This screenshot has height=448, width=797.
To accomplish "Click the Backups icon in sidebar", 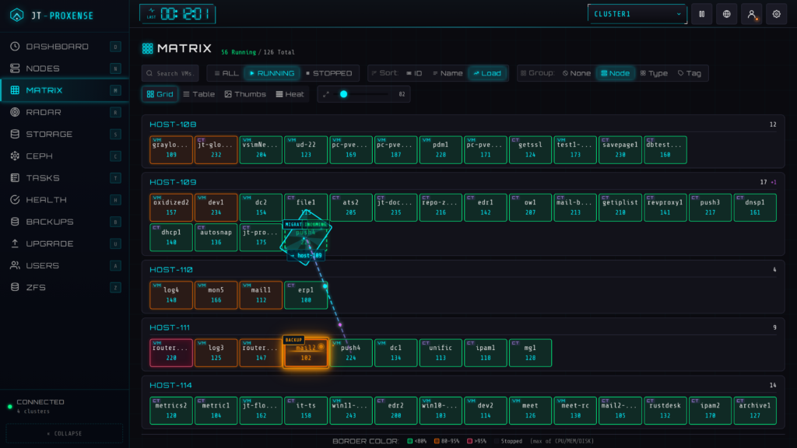I will coord(15,222).
